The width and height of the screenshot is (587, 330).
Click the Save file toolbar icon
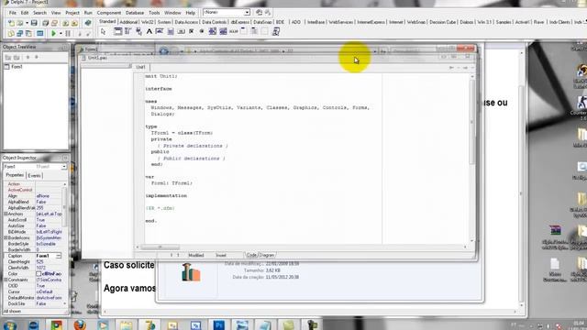click(x=34, y=23)
